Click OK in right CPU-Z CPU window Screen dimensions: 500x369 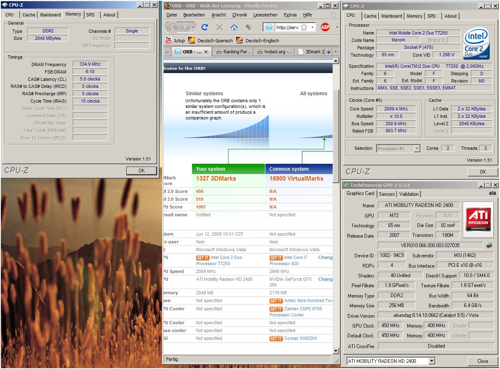tap(483, 172)
